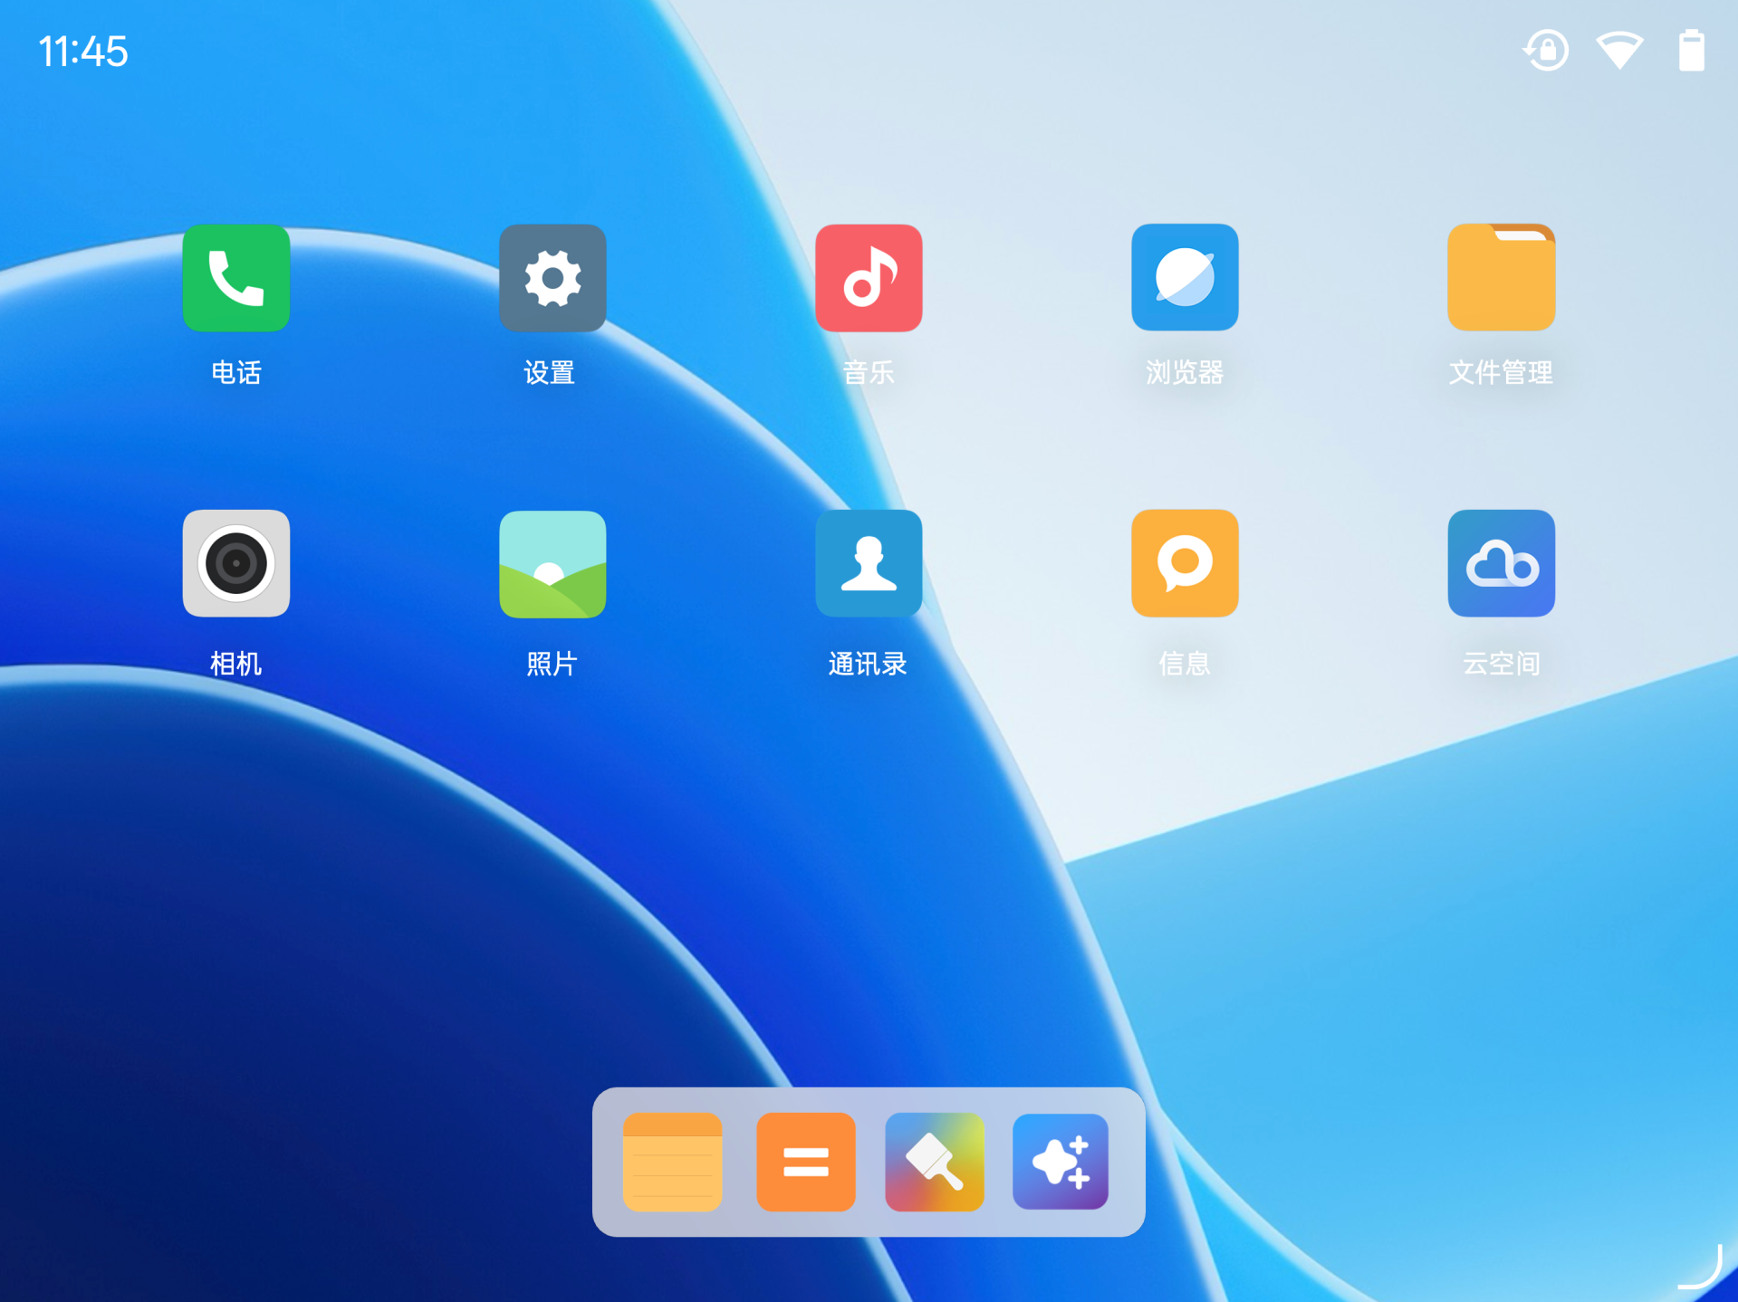Tap the curved corner handle at bottom right
1738x1302 pixels.
tap(1700, 1266)
